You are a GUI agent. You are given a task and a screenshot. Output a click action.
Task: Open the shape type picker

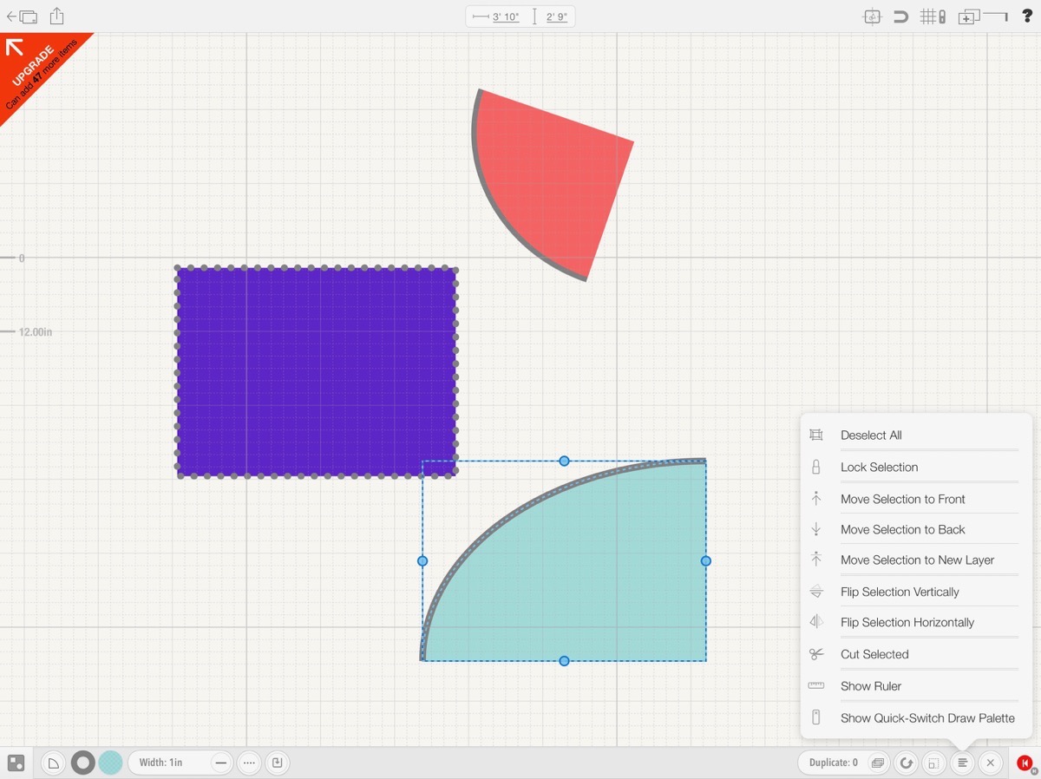[x=53, y=763]
